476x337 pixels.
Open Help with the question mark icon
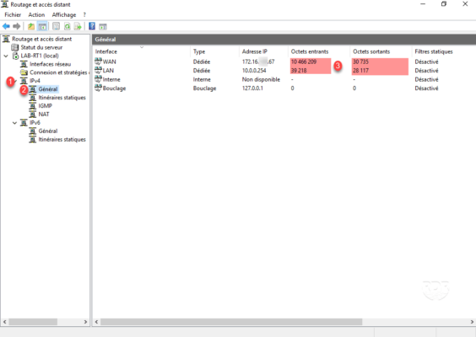(x=92, y=26)
